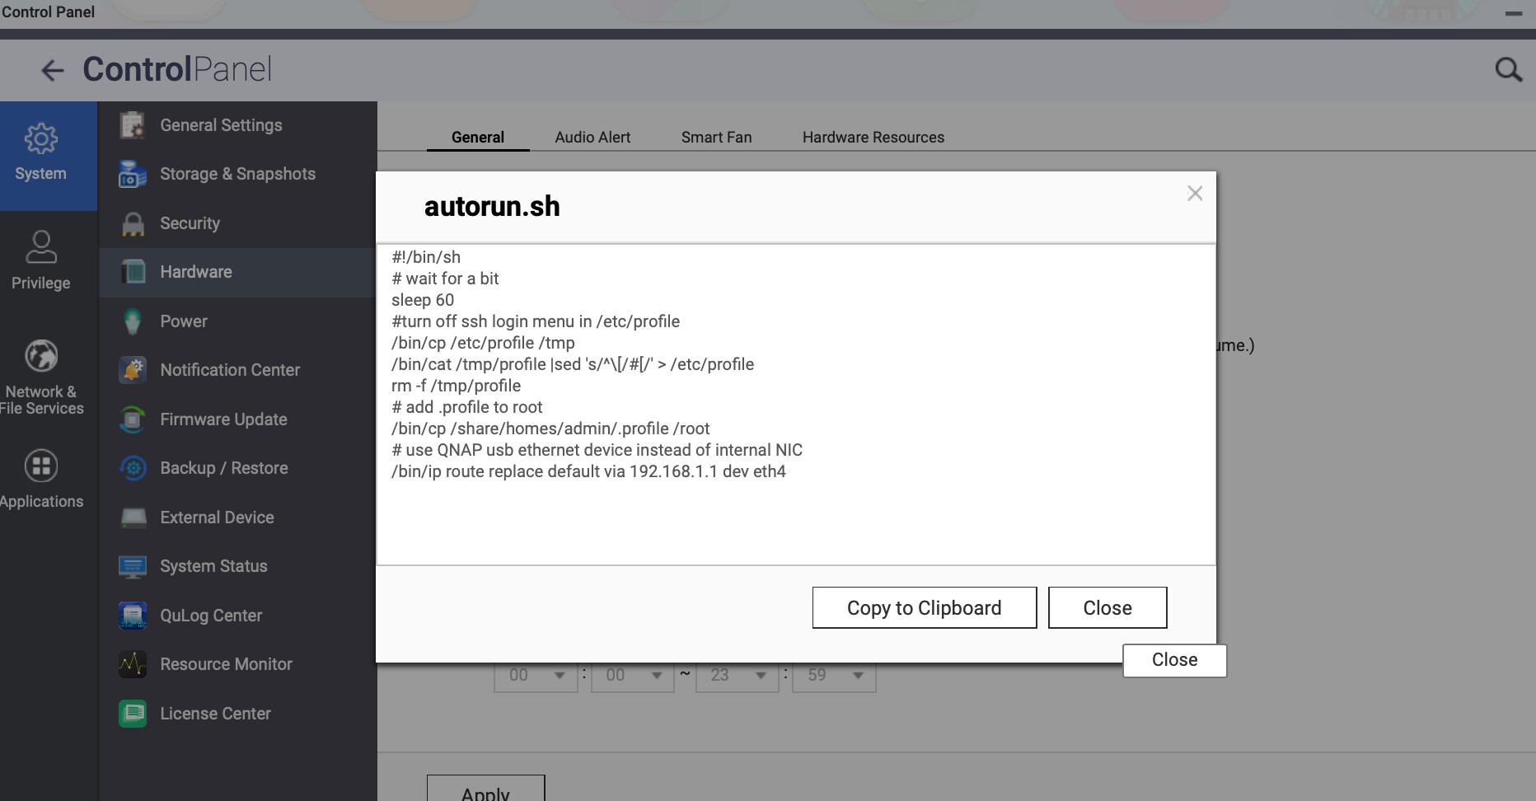Click the Storage & Snapshots icon
The height and width of the screenshot is (801, 1536).
coord(132,174)
